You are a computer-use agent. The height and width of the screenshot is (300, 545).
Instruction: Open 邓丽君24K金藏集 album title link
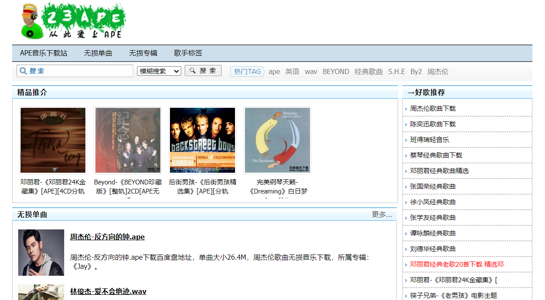(x=53, y=187)
